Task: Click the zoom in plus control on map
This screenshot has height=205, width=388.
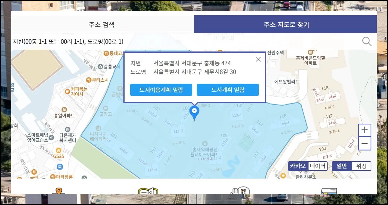Action: tap(364, 130)
